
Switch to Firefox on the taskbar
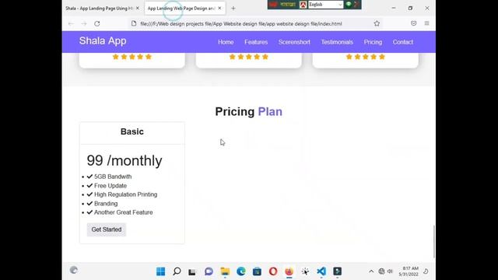[x=289, y=271]
